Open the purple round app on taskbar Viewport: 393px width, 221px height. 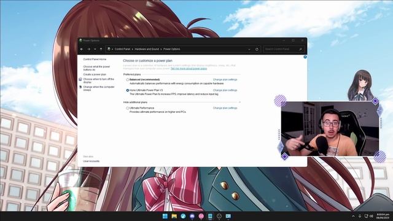(x=192, y=216)
